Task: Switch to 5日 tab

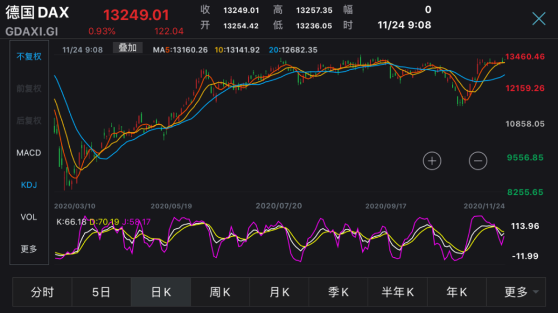Action: 102,292
